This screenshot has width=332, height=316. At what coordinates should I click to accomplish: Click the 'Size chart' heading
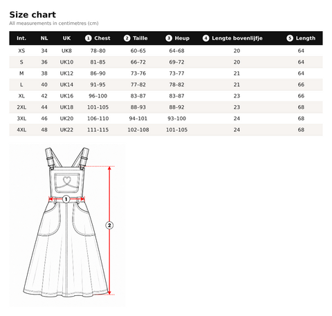tap(33, 15)
